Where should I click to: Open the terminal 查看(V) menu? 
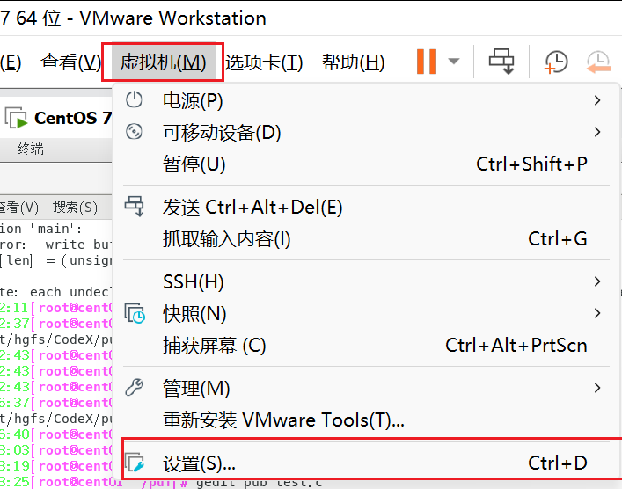pos(18,207)
